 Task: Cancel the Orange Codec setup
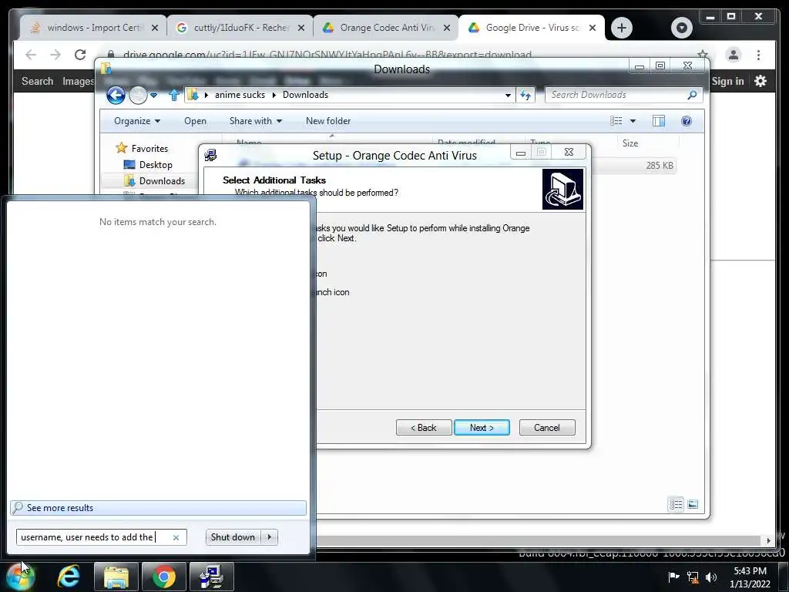pos(546,427)
